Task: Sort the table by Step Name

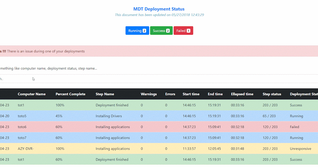Action: pos(105,94)
